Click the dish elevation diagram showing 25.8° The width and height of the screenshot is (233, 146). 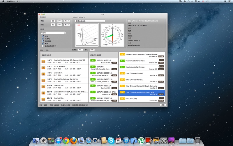coord(87,35)
